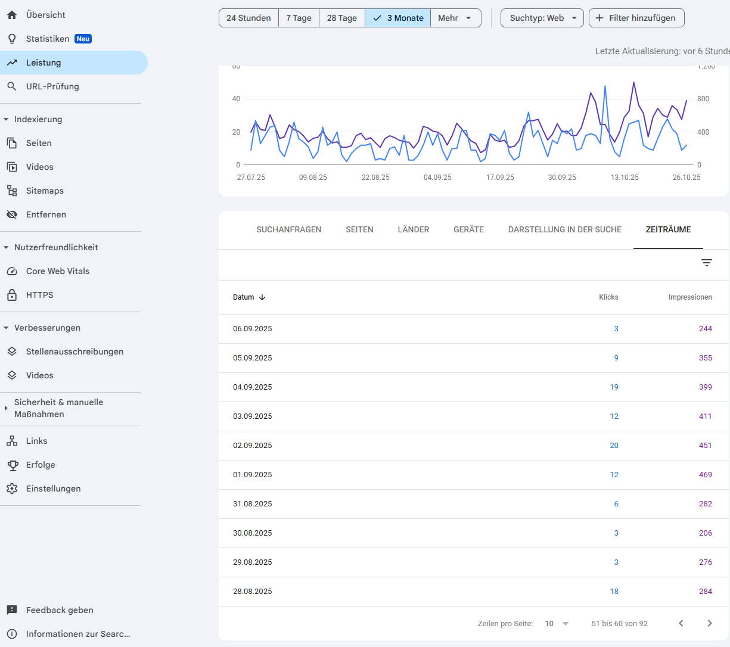Image resolution: width=730 pixels, height=647 pixels.
Task: Click the Filter hinzufügen button
Action: (636, 18)
